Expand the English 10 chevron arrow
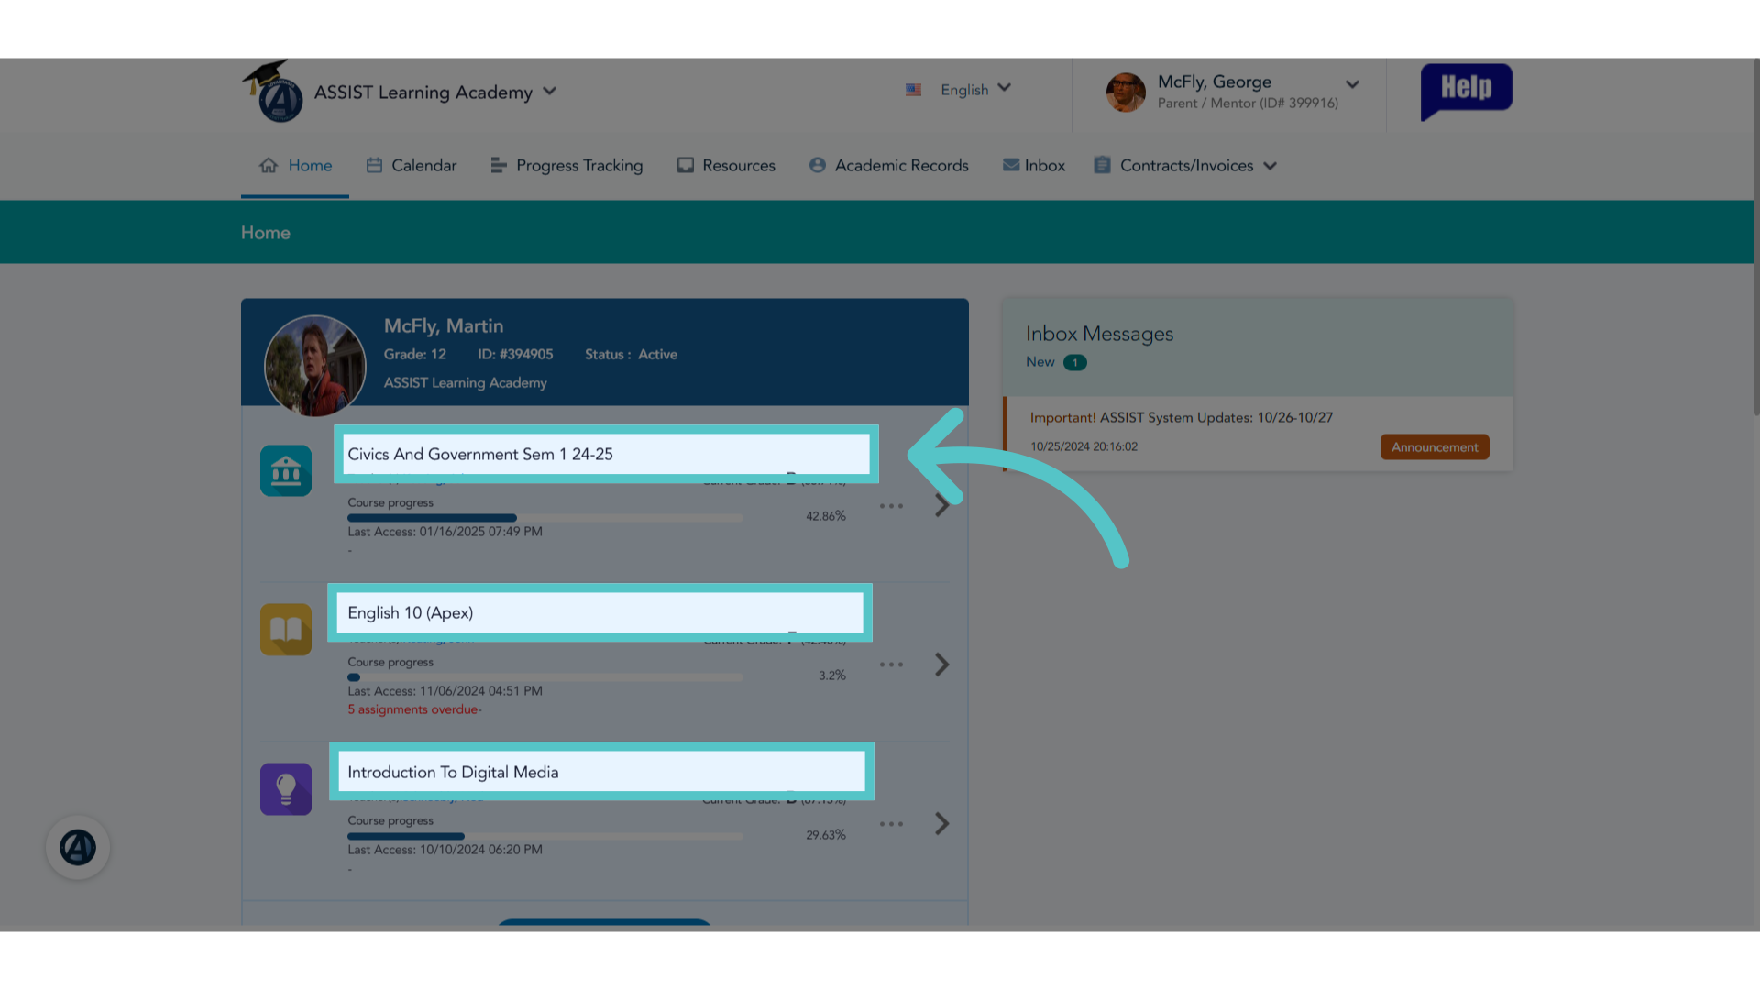The image size is (1760, 990). tap(941, 665)
